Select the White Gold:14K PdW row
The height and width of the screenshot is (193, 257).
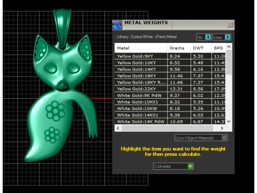coord(170,122)
